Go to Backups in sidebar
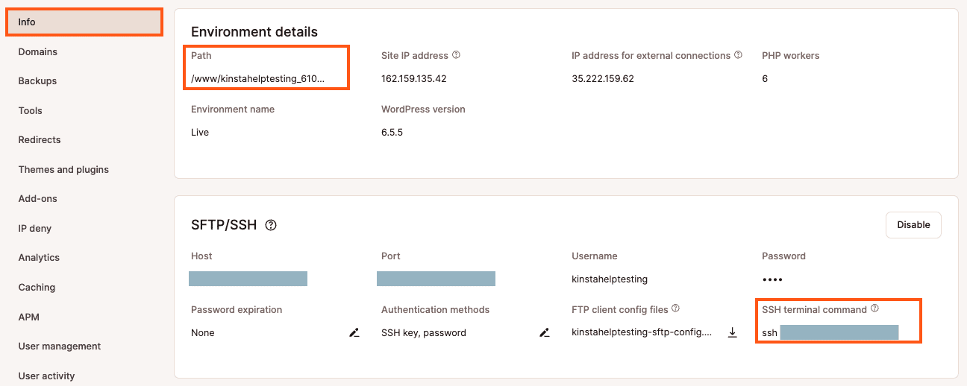The height and width of the screenshot is (386, 967). click(38, 80)
